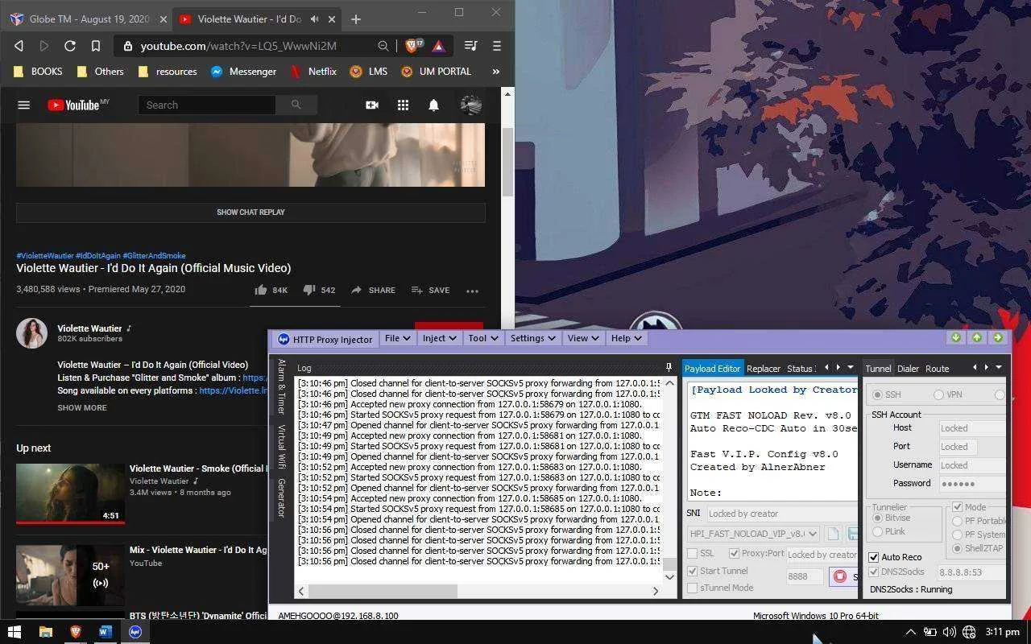
Task: Click the green down-arrow button in Injector title
Action: tap(956, 338)
